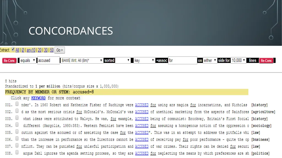Click the All extract link

(17, 50)
